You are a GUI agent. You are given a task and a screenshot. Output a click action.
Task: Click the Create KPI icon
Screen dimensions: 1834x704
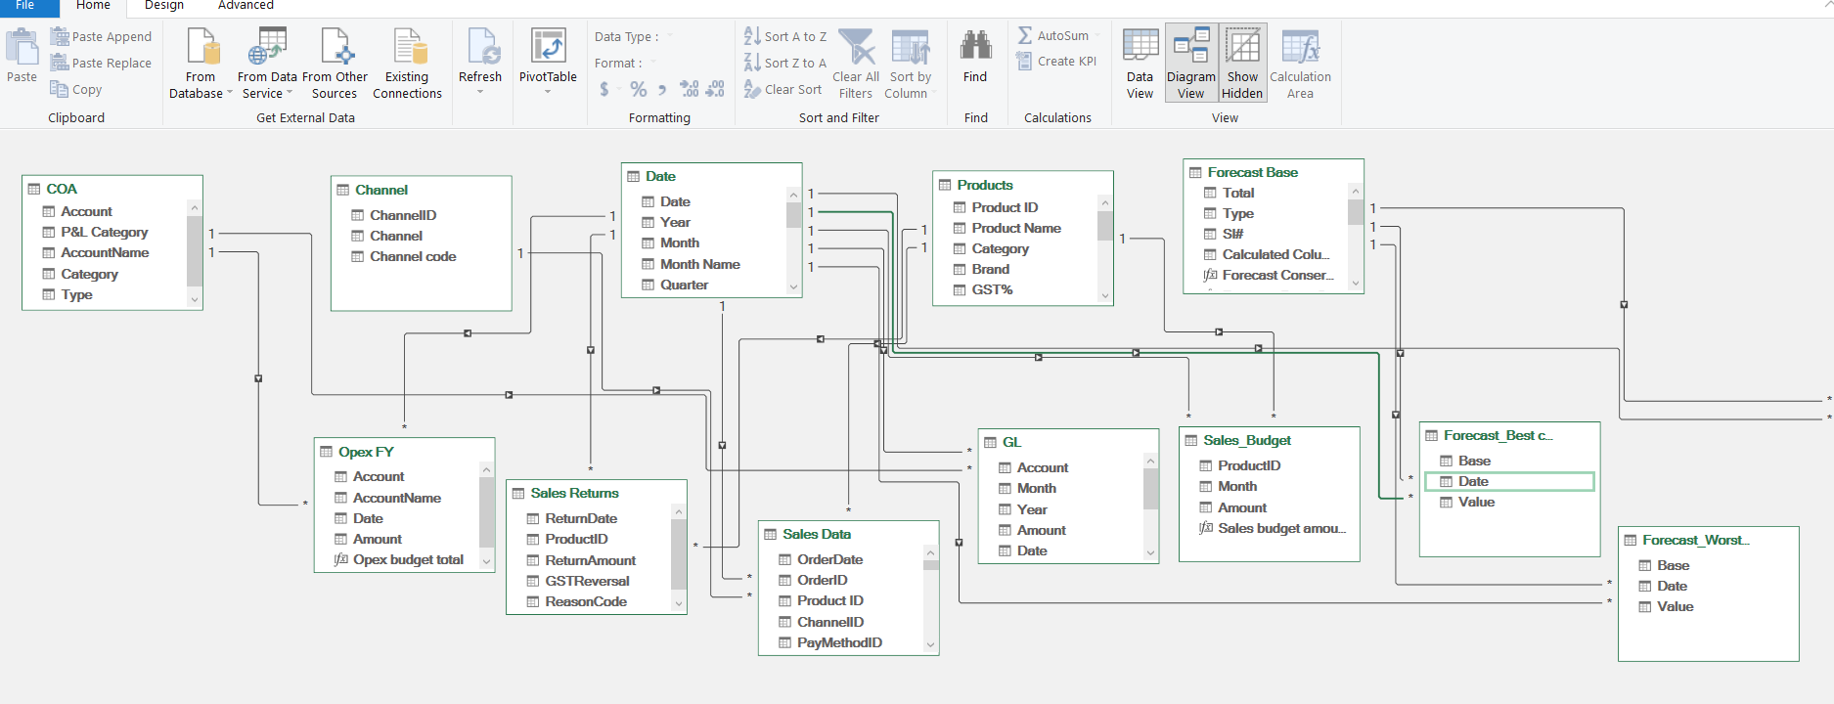pyautogui.click(x=1024, y=61)
